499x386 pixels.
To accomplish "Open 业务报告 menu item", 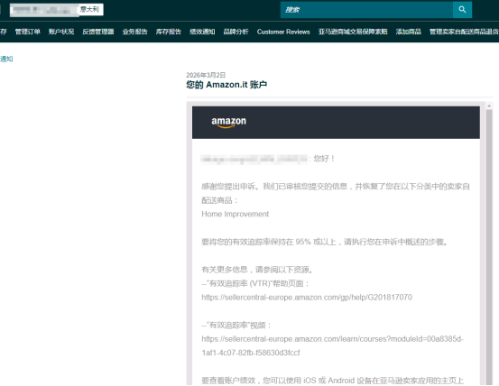I will point(135,32).
